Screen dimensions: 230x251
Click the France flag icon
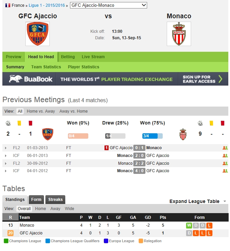click(7, 5)
